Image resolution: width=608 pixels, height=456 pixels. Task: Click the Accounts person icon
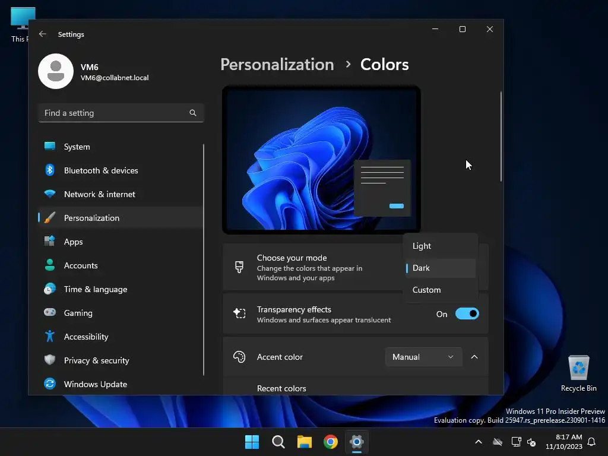50,265
